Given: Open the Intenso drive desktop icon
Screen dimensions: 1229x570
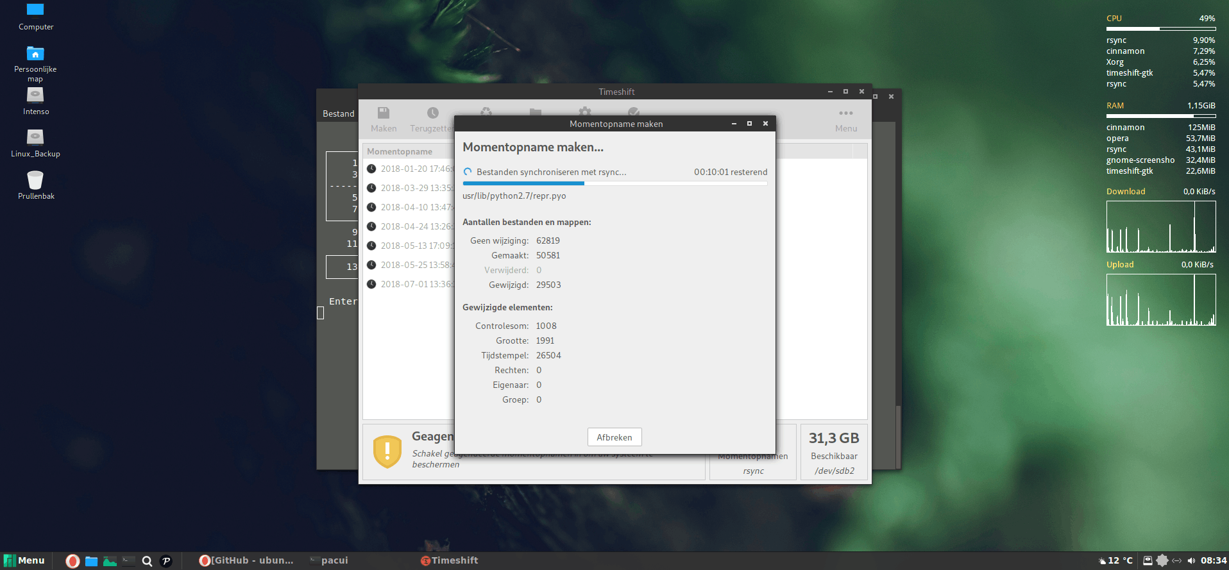Looking at the screenshot, I should point(35,101).
